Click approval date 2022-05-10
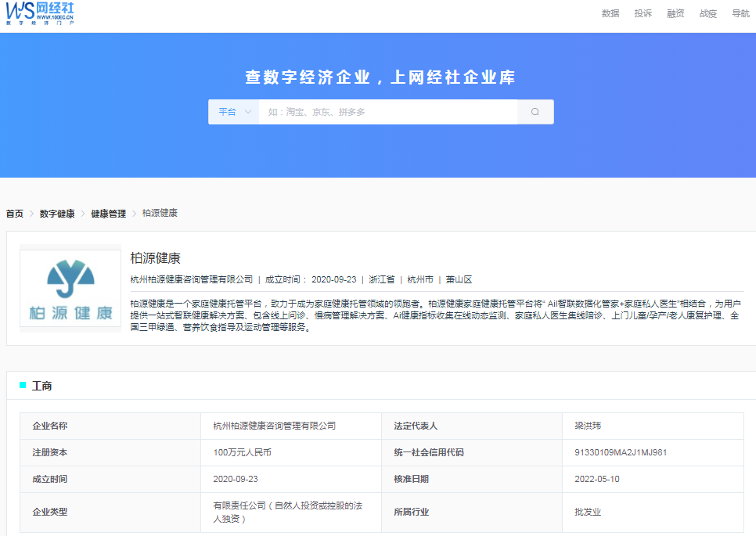The height and width of the screenshot is (536, 756). [x=597, y=479]
